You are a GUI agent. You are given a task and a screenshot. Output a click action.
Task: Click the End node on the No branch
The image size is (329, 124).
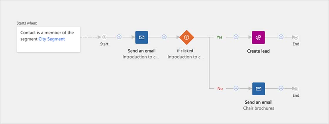(296, 89)
